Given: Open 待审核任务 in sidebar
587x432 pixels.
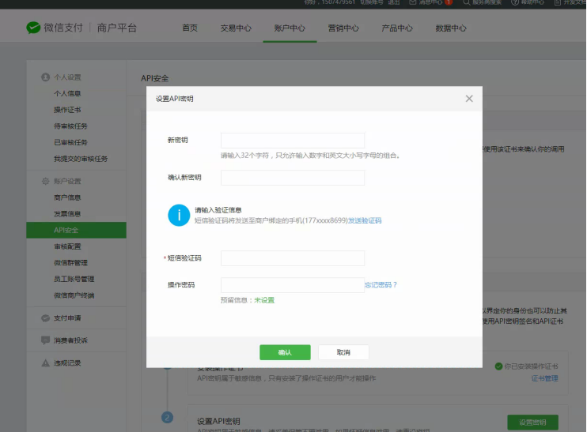Looking at the screenshot, I should tap(70, 126).
